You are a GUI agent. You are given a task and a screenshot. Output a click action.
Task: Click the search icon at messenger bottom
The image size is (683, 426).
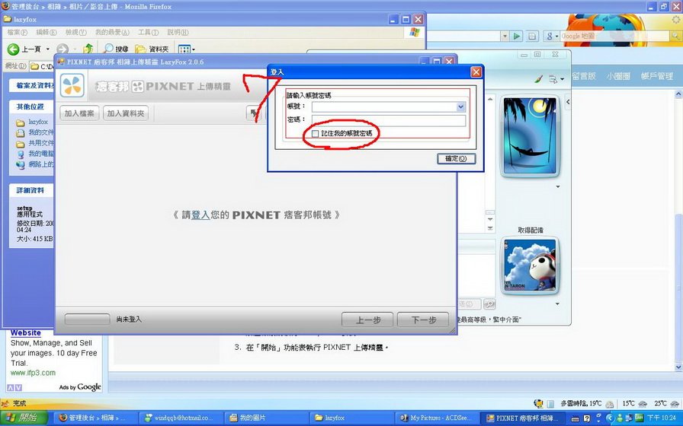[489, 304]
